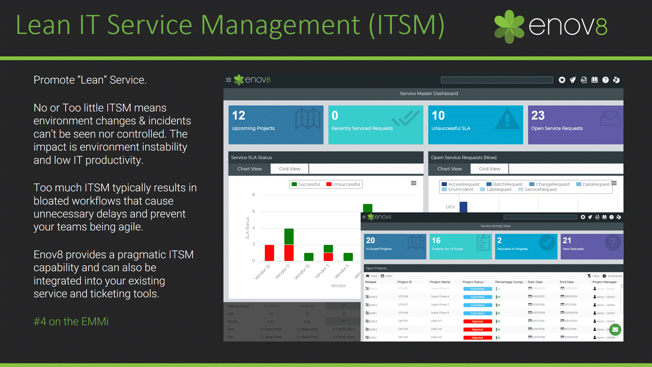Click the Open Projects table scrollbar up arrow
The image size is (652, 367).
coord(622,286)
